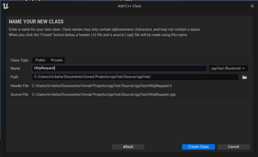This screenshot has width=258, height=157.
Task: Set class type to Public
Action: click(40, 60)
